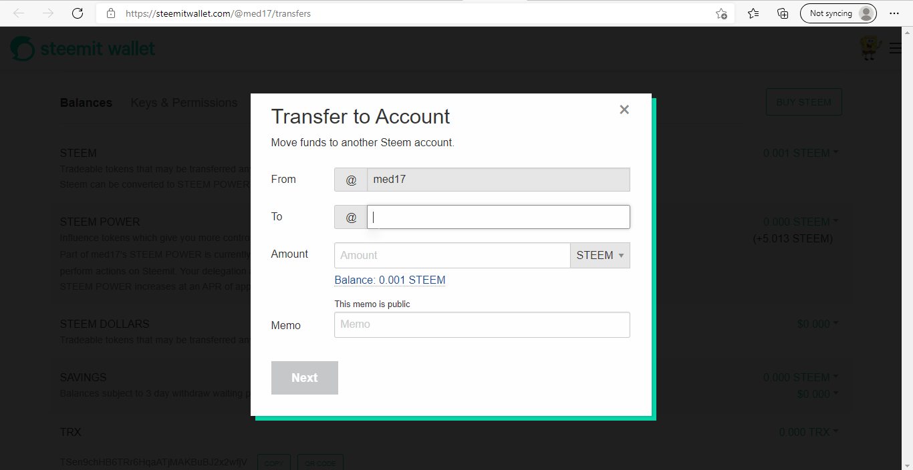Click the browser forward arrow
The width and height of the screenshot is (913, 470).
click(48, 13)
